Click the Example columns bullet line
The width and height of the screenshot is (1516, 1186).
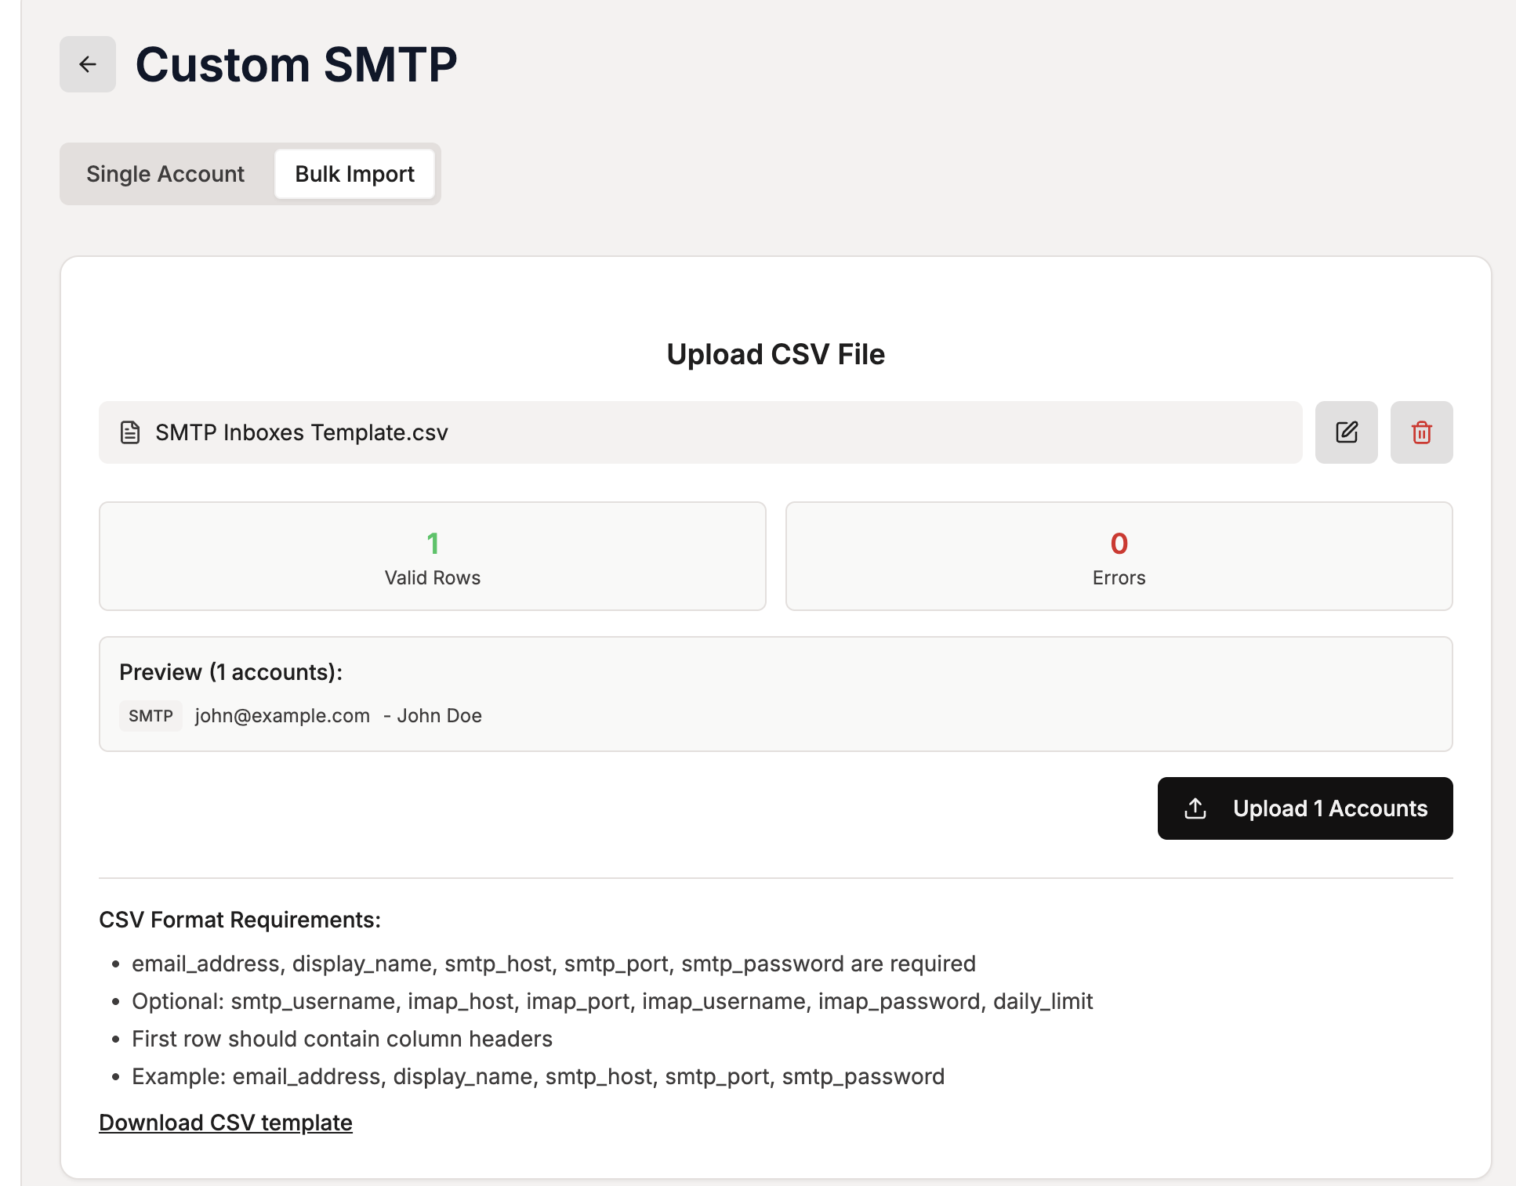(x=538, y=1076)
